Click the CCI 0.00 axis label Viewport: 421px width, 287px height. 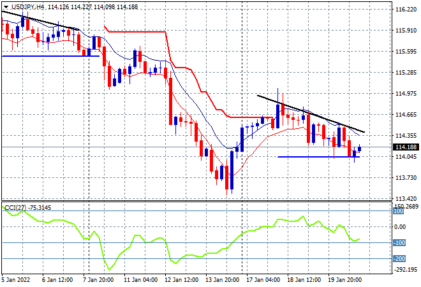click(401, 227)
